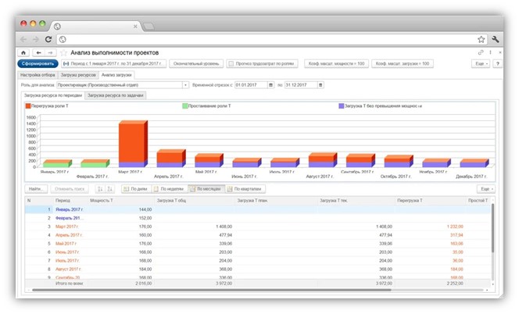The width and height of the screenshot is (519, 314).
Task: Switch to 'Настройка отбора' tab
Action: coord(38,74)
